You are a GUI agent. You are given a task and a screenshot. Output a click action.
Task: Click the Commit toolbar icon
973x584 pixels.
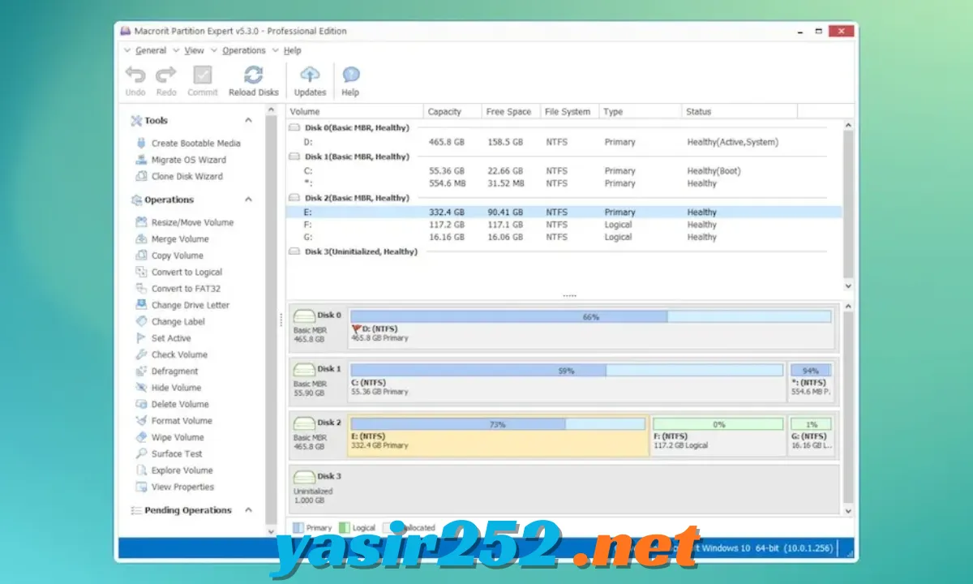pyautogui.click(x=203, y=75)
